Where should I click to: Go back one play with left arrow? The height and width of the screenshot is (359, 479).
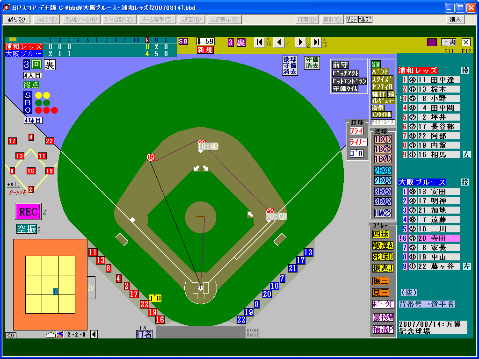click(279, 43)
